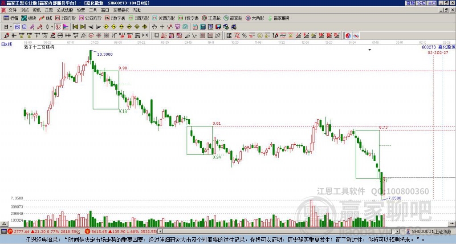Screen dimensions: 456x244
Task: Open the 交易委托 menu
Action: click(121, 10)
